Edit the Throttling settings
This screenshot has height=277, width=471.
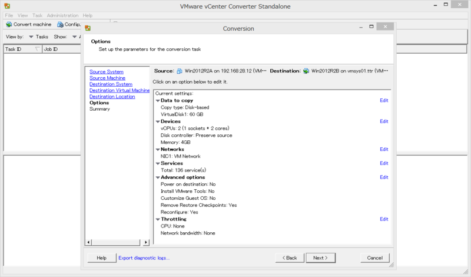click(384, 219)
